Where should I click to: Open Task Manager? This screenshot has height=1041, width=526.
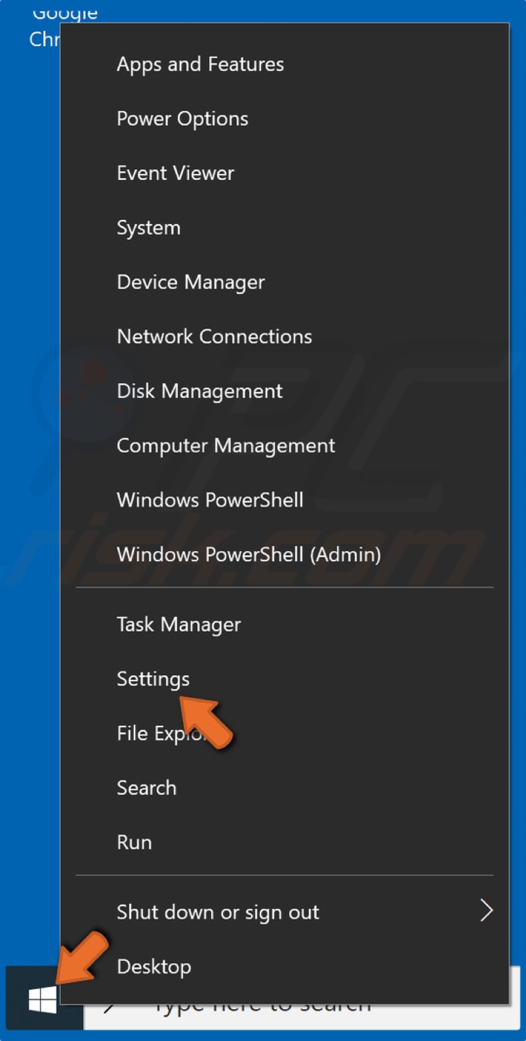coord(178,624)
